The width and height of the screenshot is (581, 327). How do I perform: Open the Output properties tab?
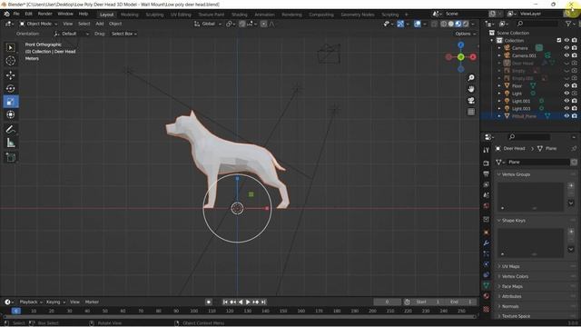click(487, 173)
